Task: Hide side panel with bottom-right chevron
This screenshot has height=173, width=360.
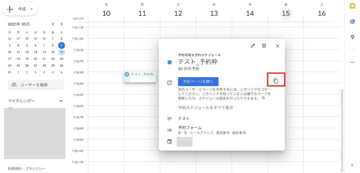Action: [x=352, y=165]
